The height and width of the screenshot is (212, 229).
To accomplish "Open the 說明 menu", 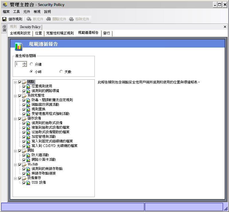I will tap(48, 12).
